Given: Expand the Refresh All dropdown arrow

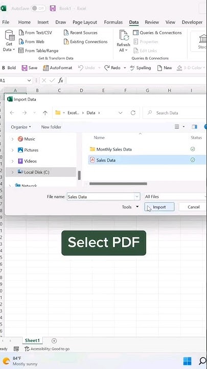Looking at the screenshot, I should click(x=126, y=50).
